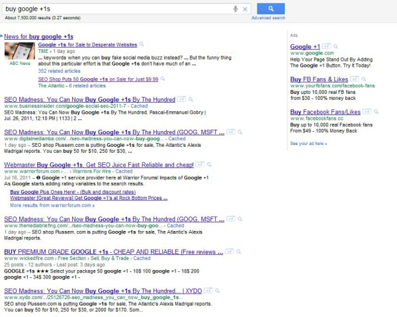Open 'BUY PREMIUM GRADE GOOGLE +1s' result
This screenshot has height=317, width=397.
[113, 252]
